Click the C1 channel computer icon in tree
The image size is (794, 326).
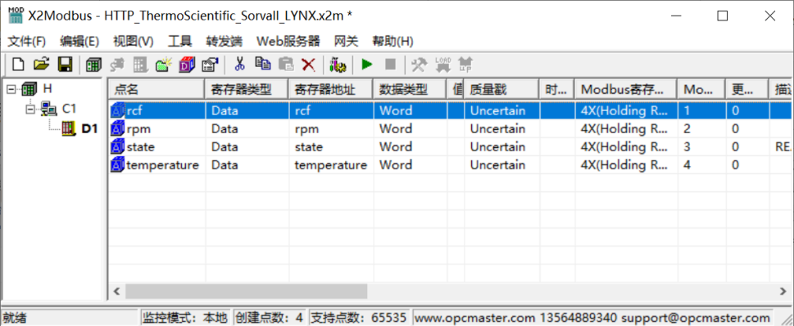tap(48, 109)
